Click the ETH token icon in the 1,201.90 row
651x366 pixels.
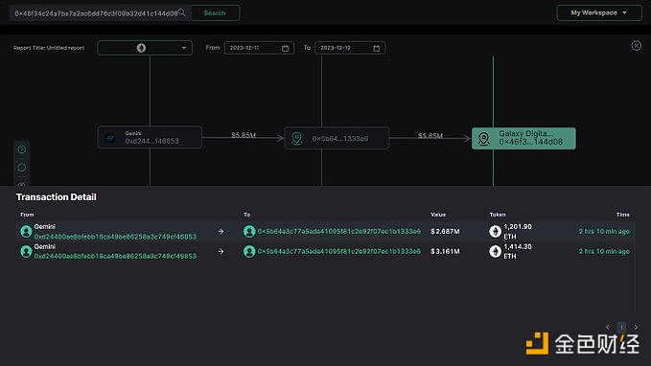pos(495,231)
